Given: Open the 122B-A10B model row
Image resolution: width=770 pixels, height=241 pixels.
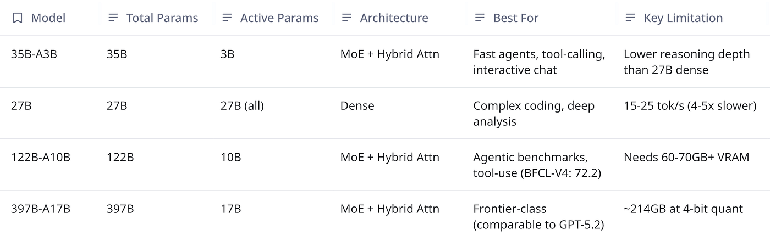Looking at the screenshot, I should click(x=385, y=165).
